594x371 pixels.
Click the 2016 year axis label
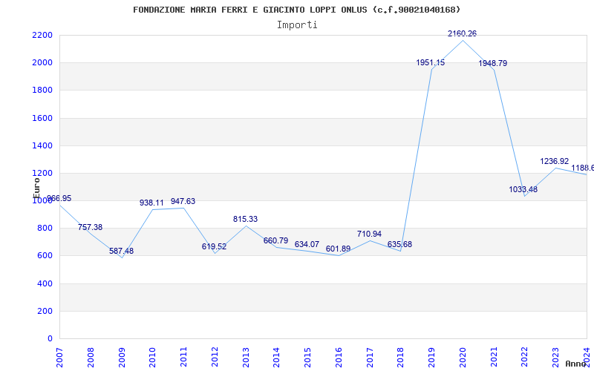pyautogui.click(x=339, y=357)
